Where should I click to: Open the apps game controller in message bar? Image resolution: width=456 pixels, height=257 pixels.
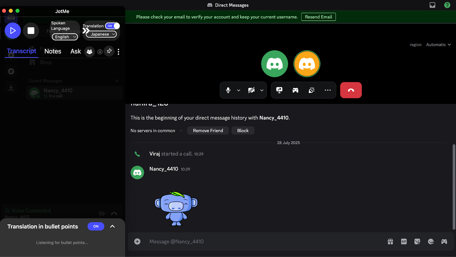tap(444, 242)
